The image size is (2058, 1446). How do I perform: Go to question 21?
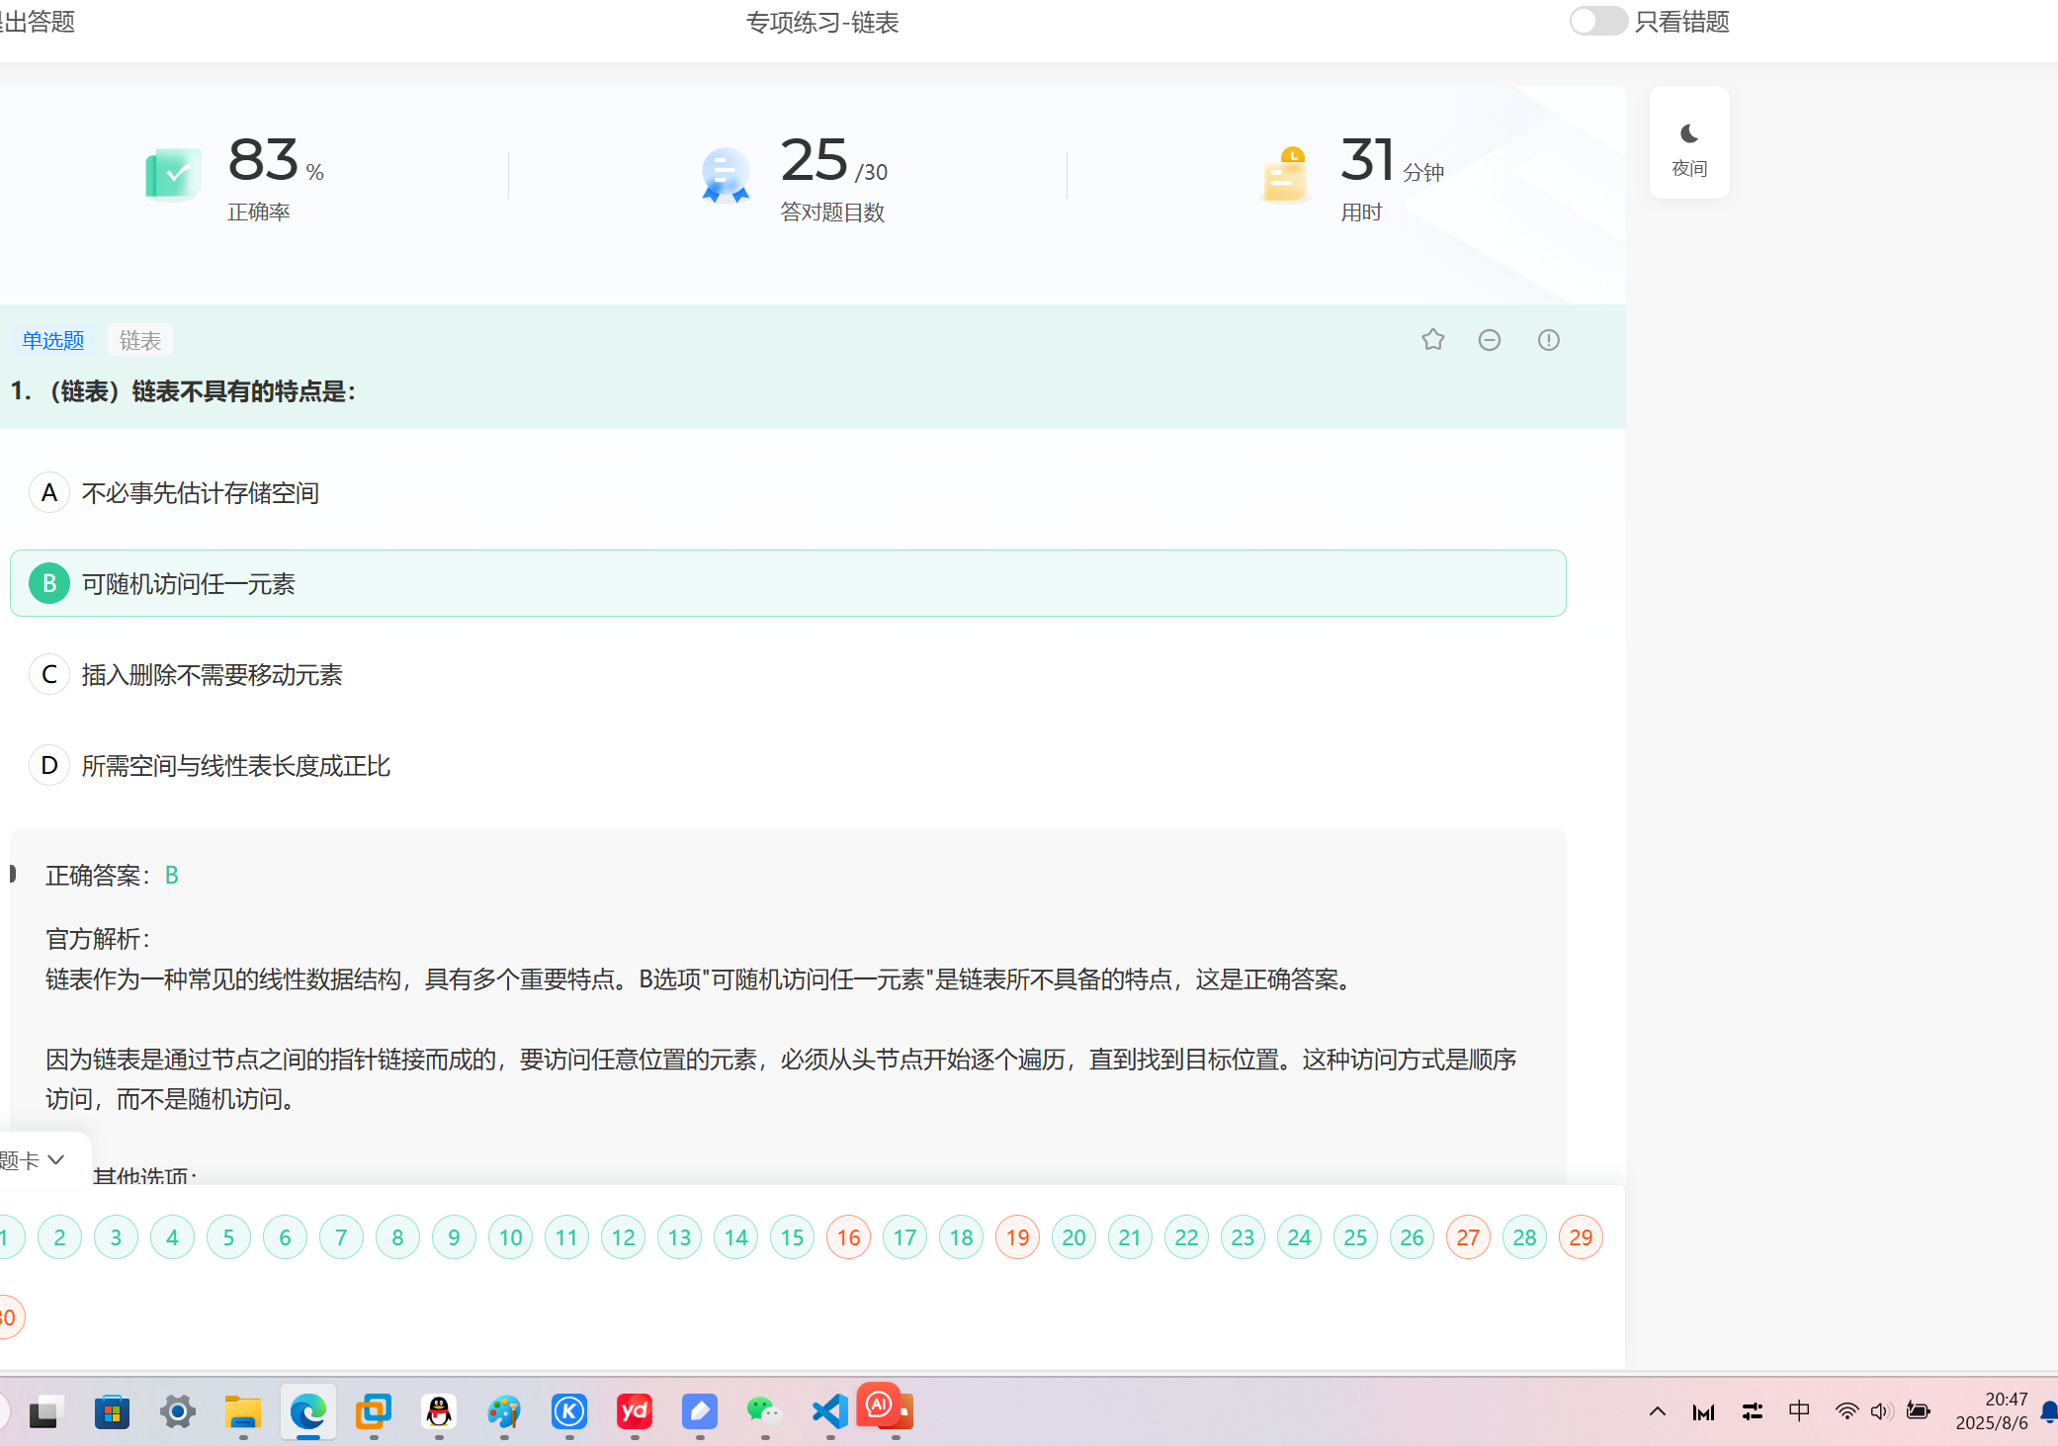[1130, 1237]
